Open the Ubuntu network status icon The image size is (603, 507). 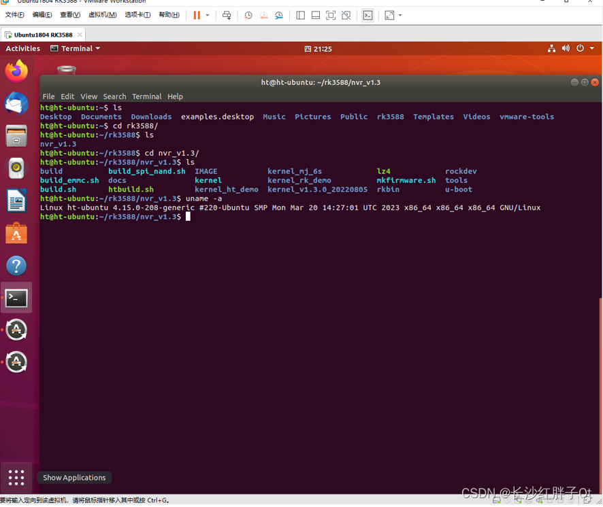pos(551,48)
